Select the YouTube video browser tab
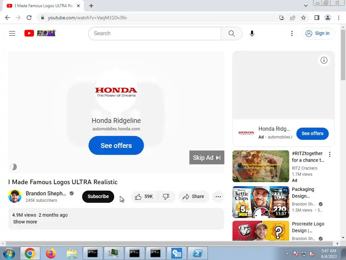Screen dimensions: 346x260 tap(43, 6)
